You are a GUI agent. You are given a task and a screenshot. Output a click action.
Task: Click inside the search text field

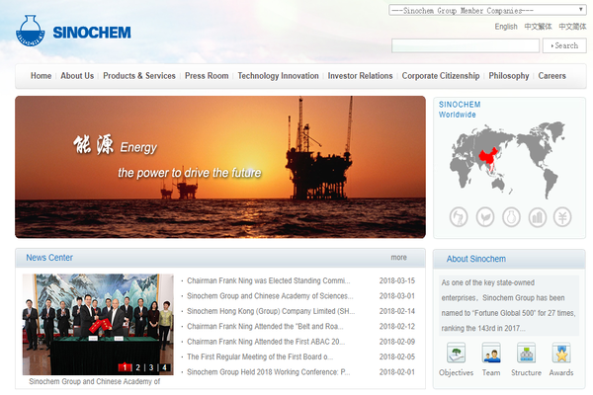[465, 45]
